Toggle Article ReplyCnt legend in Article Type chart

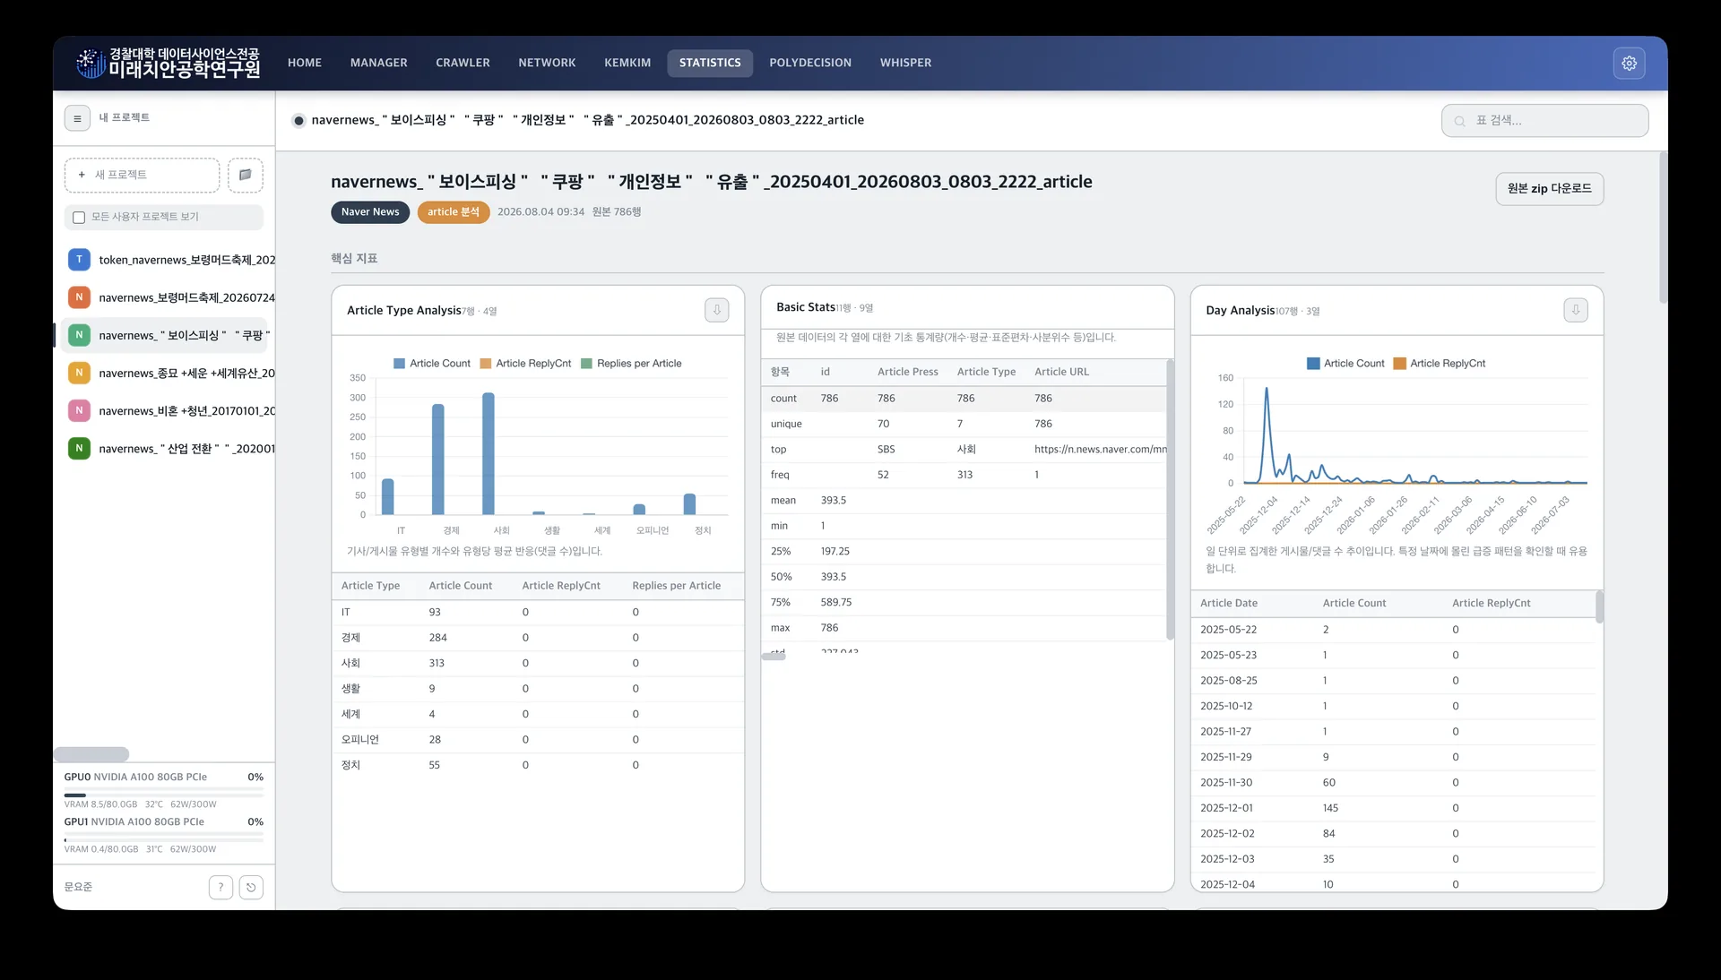point(525,364)
